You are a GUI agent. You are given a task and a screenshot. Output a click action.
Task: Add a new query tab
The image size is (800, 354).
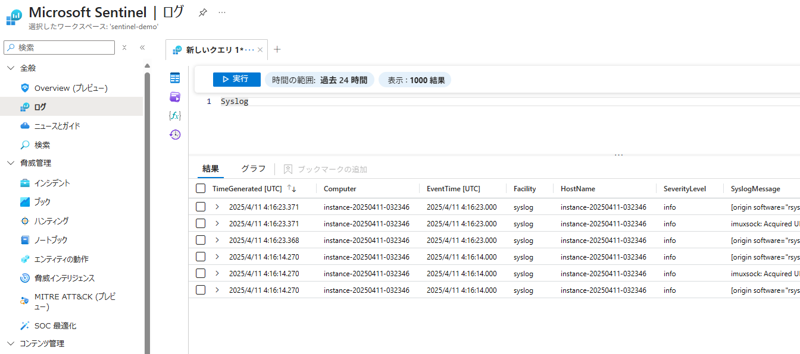(x=277, y=49)
